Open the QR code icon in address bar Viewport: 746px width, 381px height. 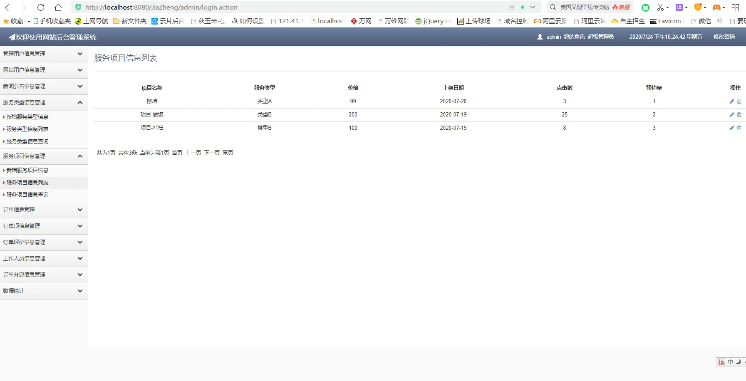[x=512, y=7]
